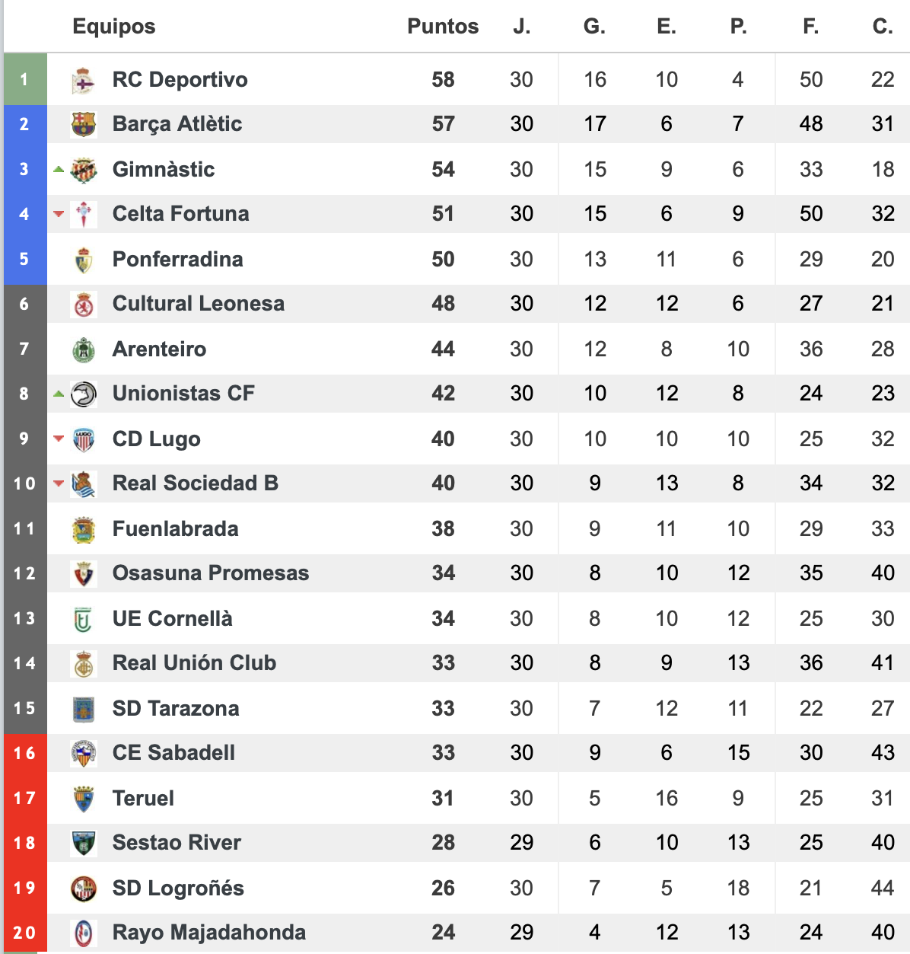Open the Teruel team link
Image resolution: width=910 pixels, height=954 pixels.
[x=143, y=799]
